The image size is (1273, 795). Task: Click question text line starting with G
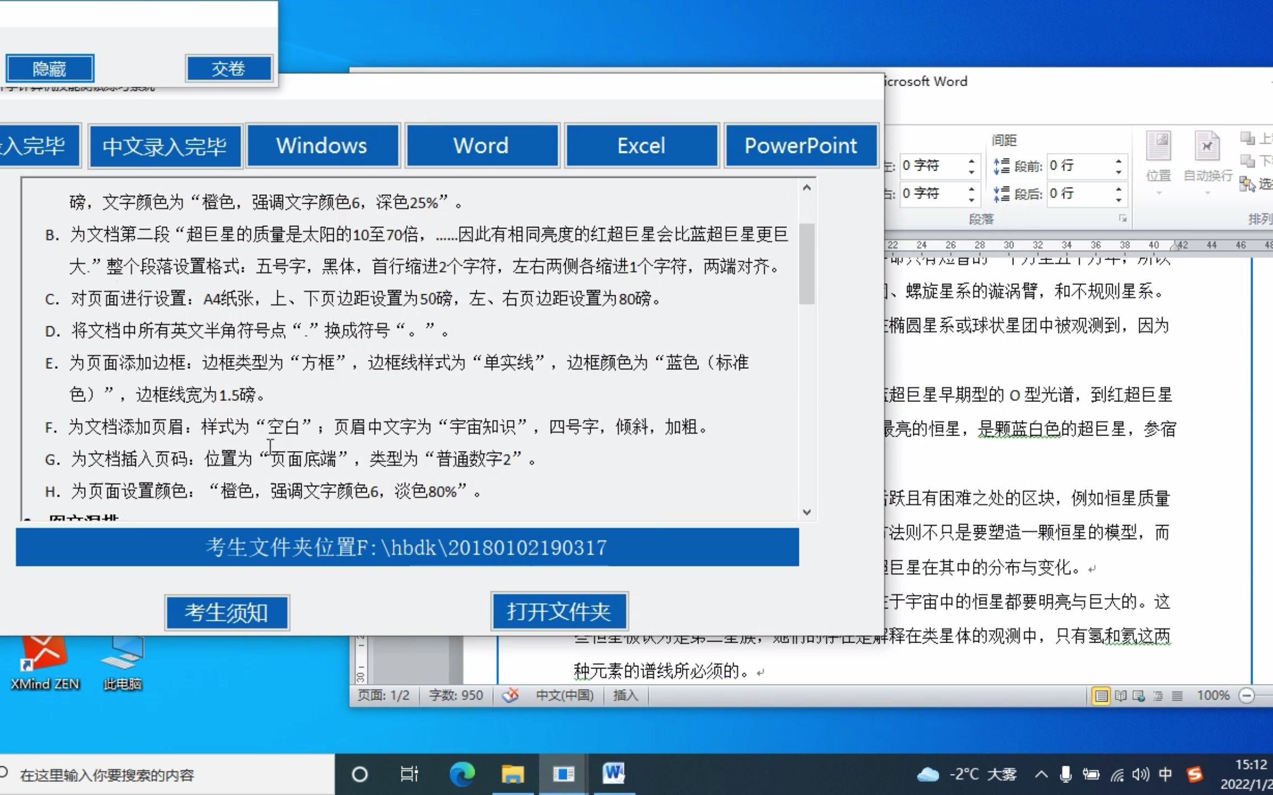pyautogui.click(x=291, y=459)
